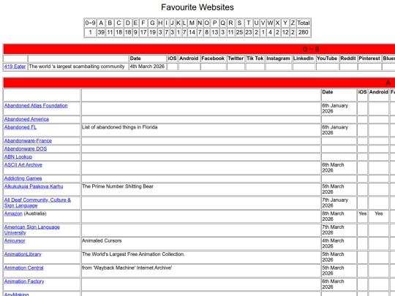This screenshot has width=395, height=296.
Task: Click the ABN Lookup link
Action: [18, 157]
